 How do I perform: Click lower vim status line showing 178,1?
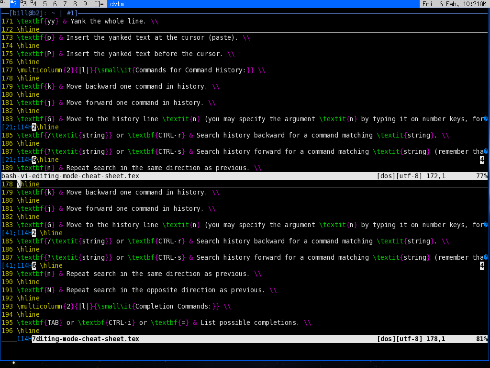[x=239, y=339]
